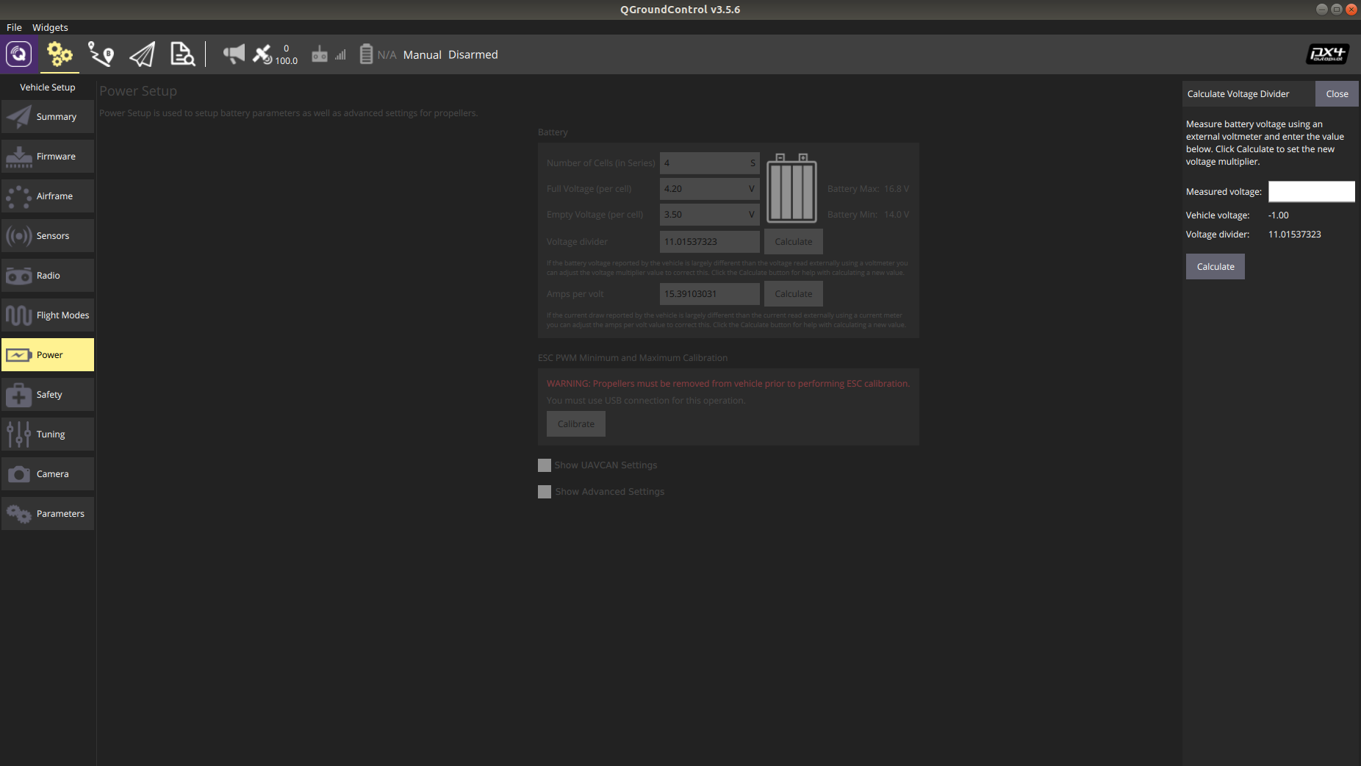Close the Calculate Voltage Divider panel
Viewport: 1361px width, 766px height.
pos(1337,94)
